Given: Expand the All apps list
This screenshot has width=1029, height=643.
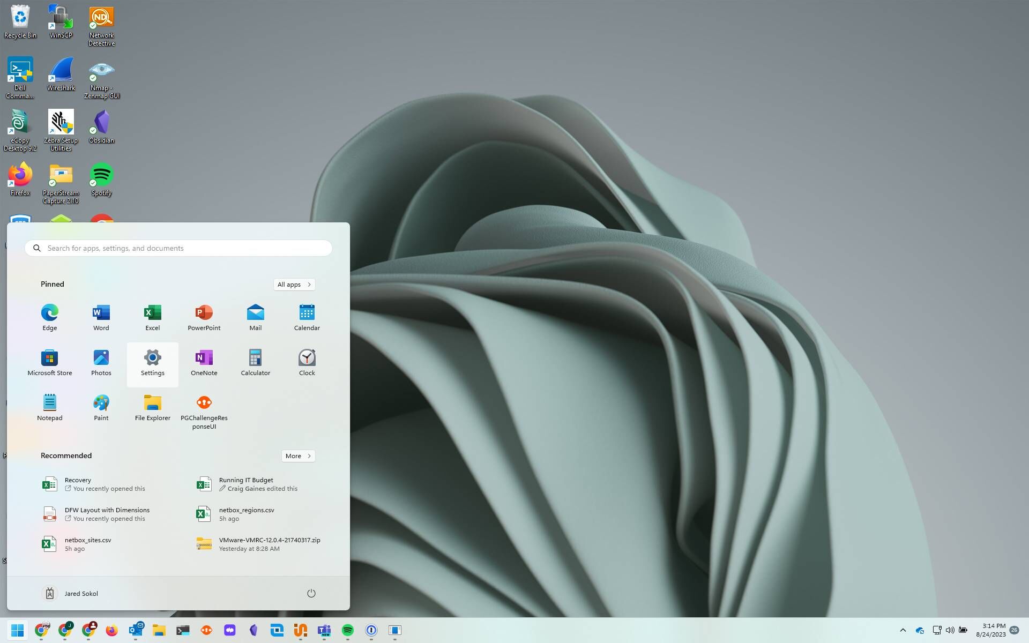Looking at the screenshot, I should coord(294,284).
